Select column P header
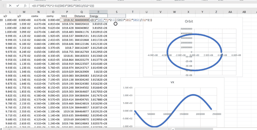The image size is (257, 130). (67, 12)
